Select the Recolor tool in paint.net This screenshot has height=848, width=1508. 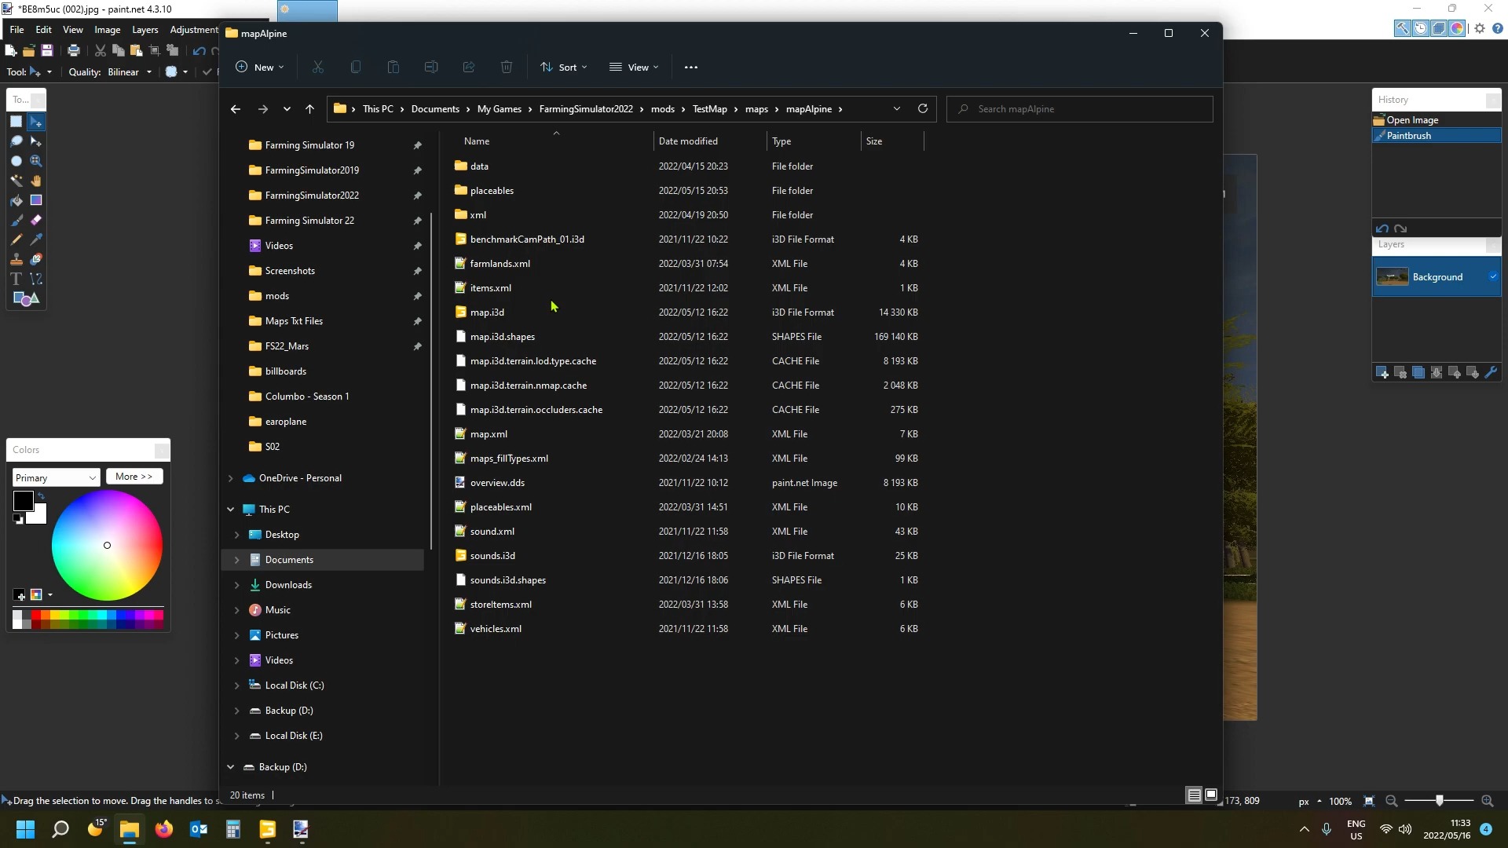35,259
